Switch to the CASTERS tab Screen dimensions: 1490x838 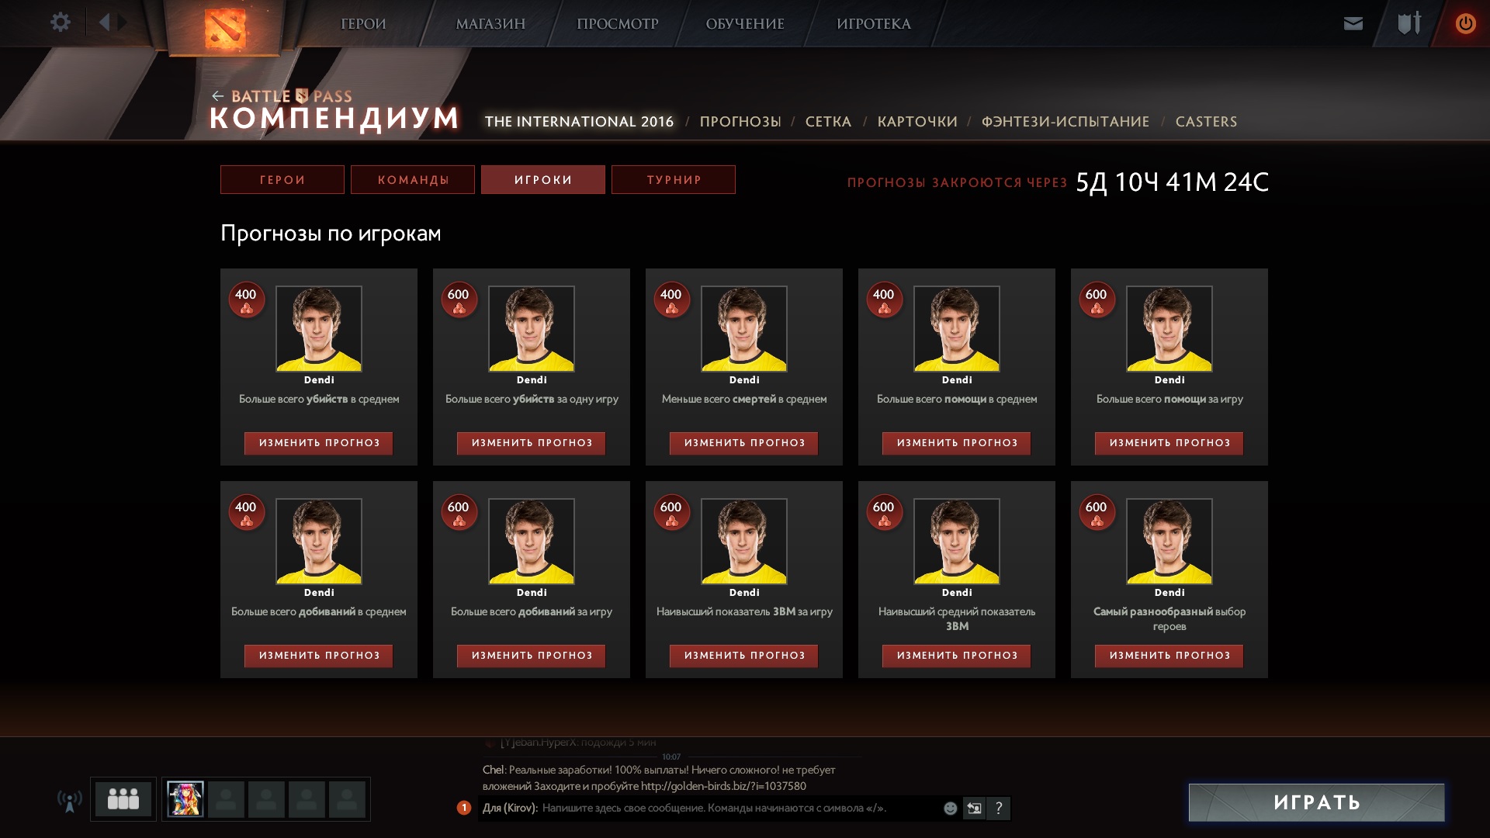1206,122
